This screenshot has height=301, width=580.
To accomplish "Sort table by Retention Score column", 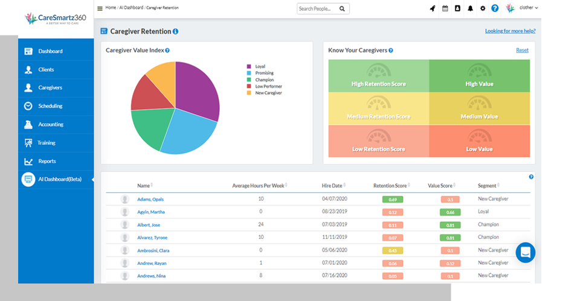I will click(391, 186).
